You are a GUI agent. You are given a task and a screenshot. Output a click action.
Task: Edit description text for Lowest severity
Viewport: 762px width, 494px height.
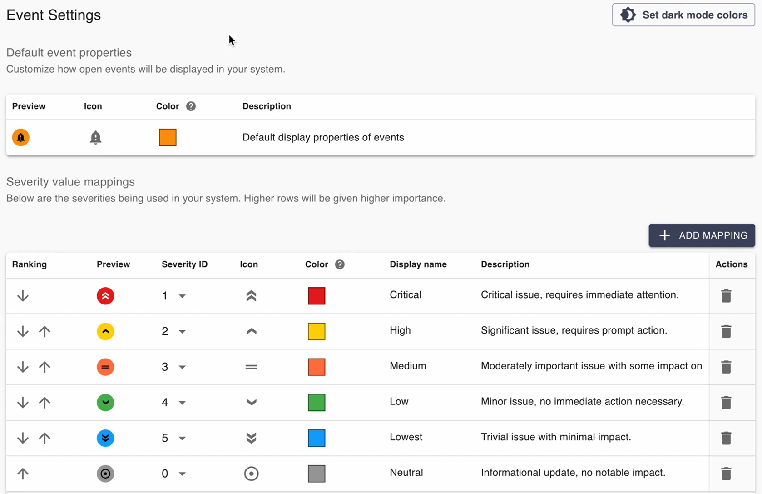pos(556,437)
